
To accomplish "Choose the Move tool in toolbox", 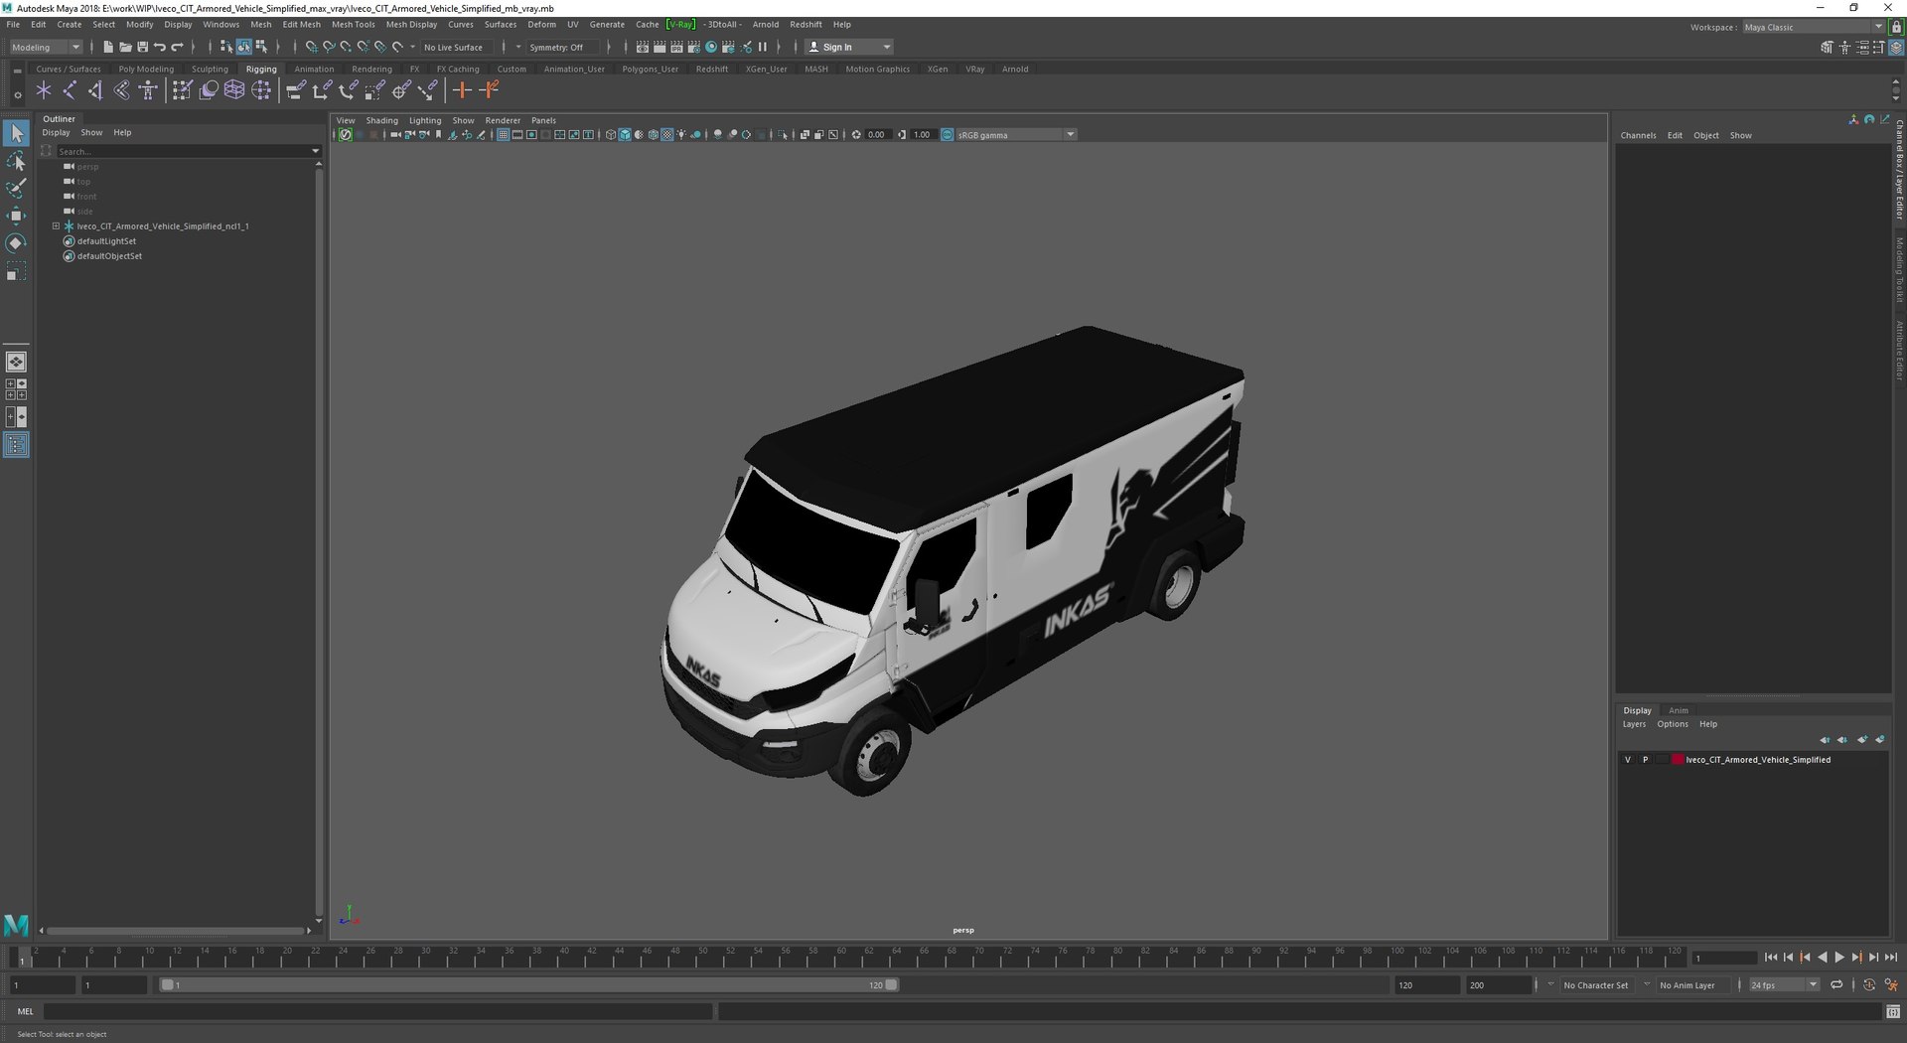I will click(16, 216).
